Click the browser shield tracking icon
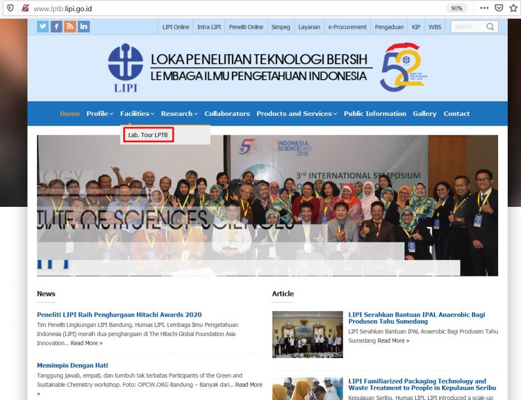Viewport: 521px width, 400px height. pyautogui.click(x=10, y=8)
